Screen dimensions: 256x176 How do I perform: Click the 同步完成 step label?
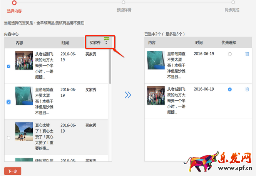coord(232,10)
